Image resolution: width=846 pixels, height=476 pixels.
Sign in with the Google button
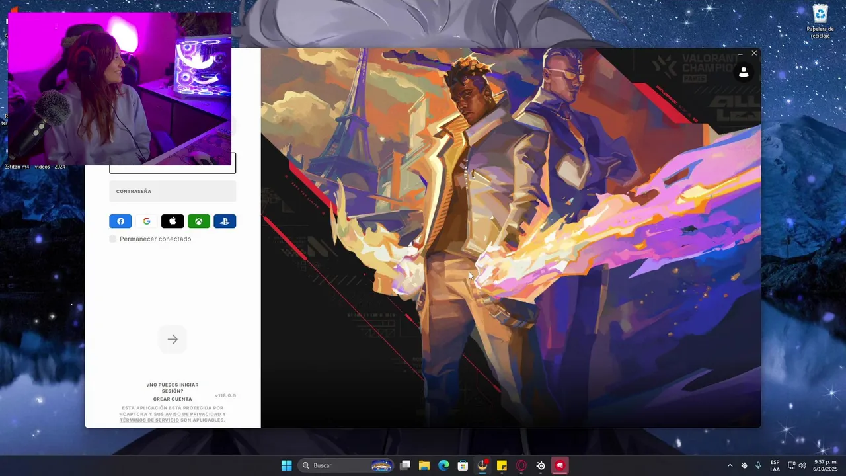147,221
